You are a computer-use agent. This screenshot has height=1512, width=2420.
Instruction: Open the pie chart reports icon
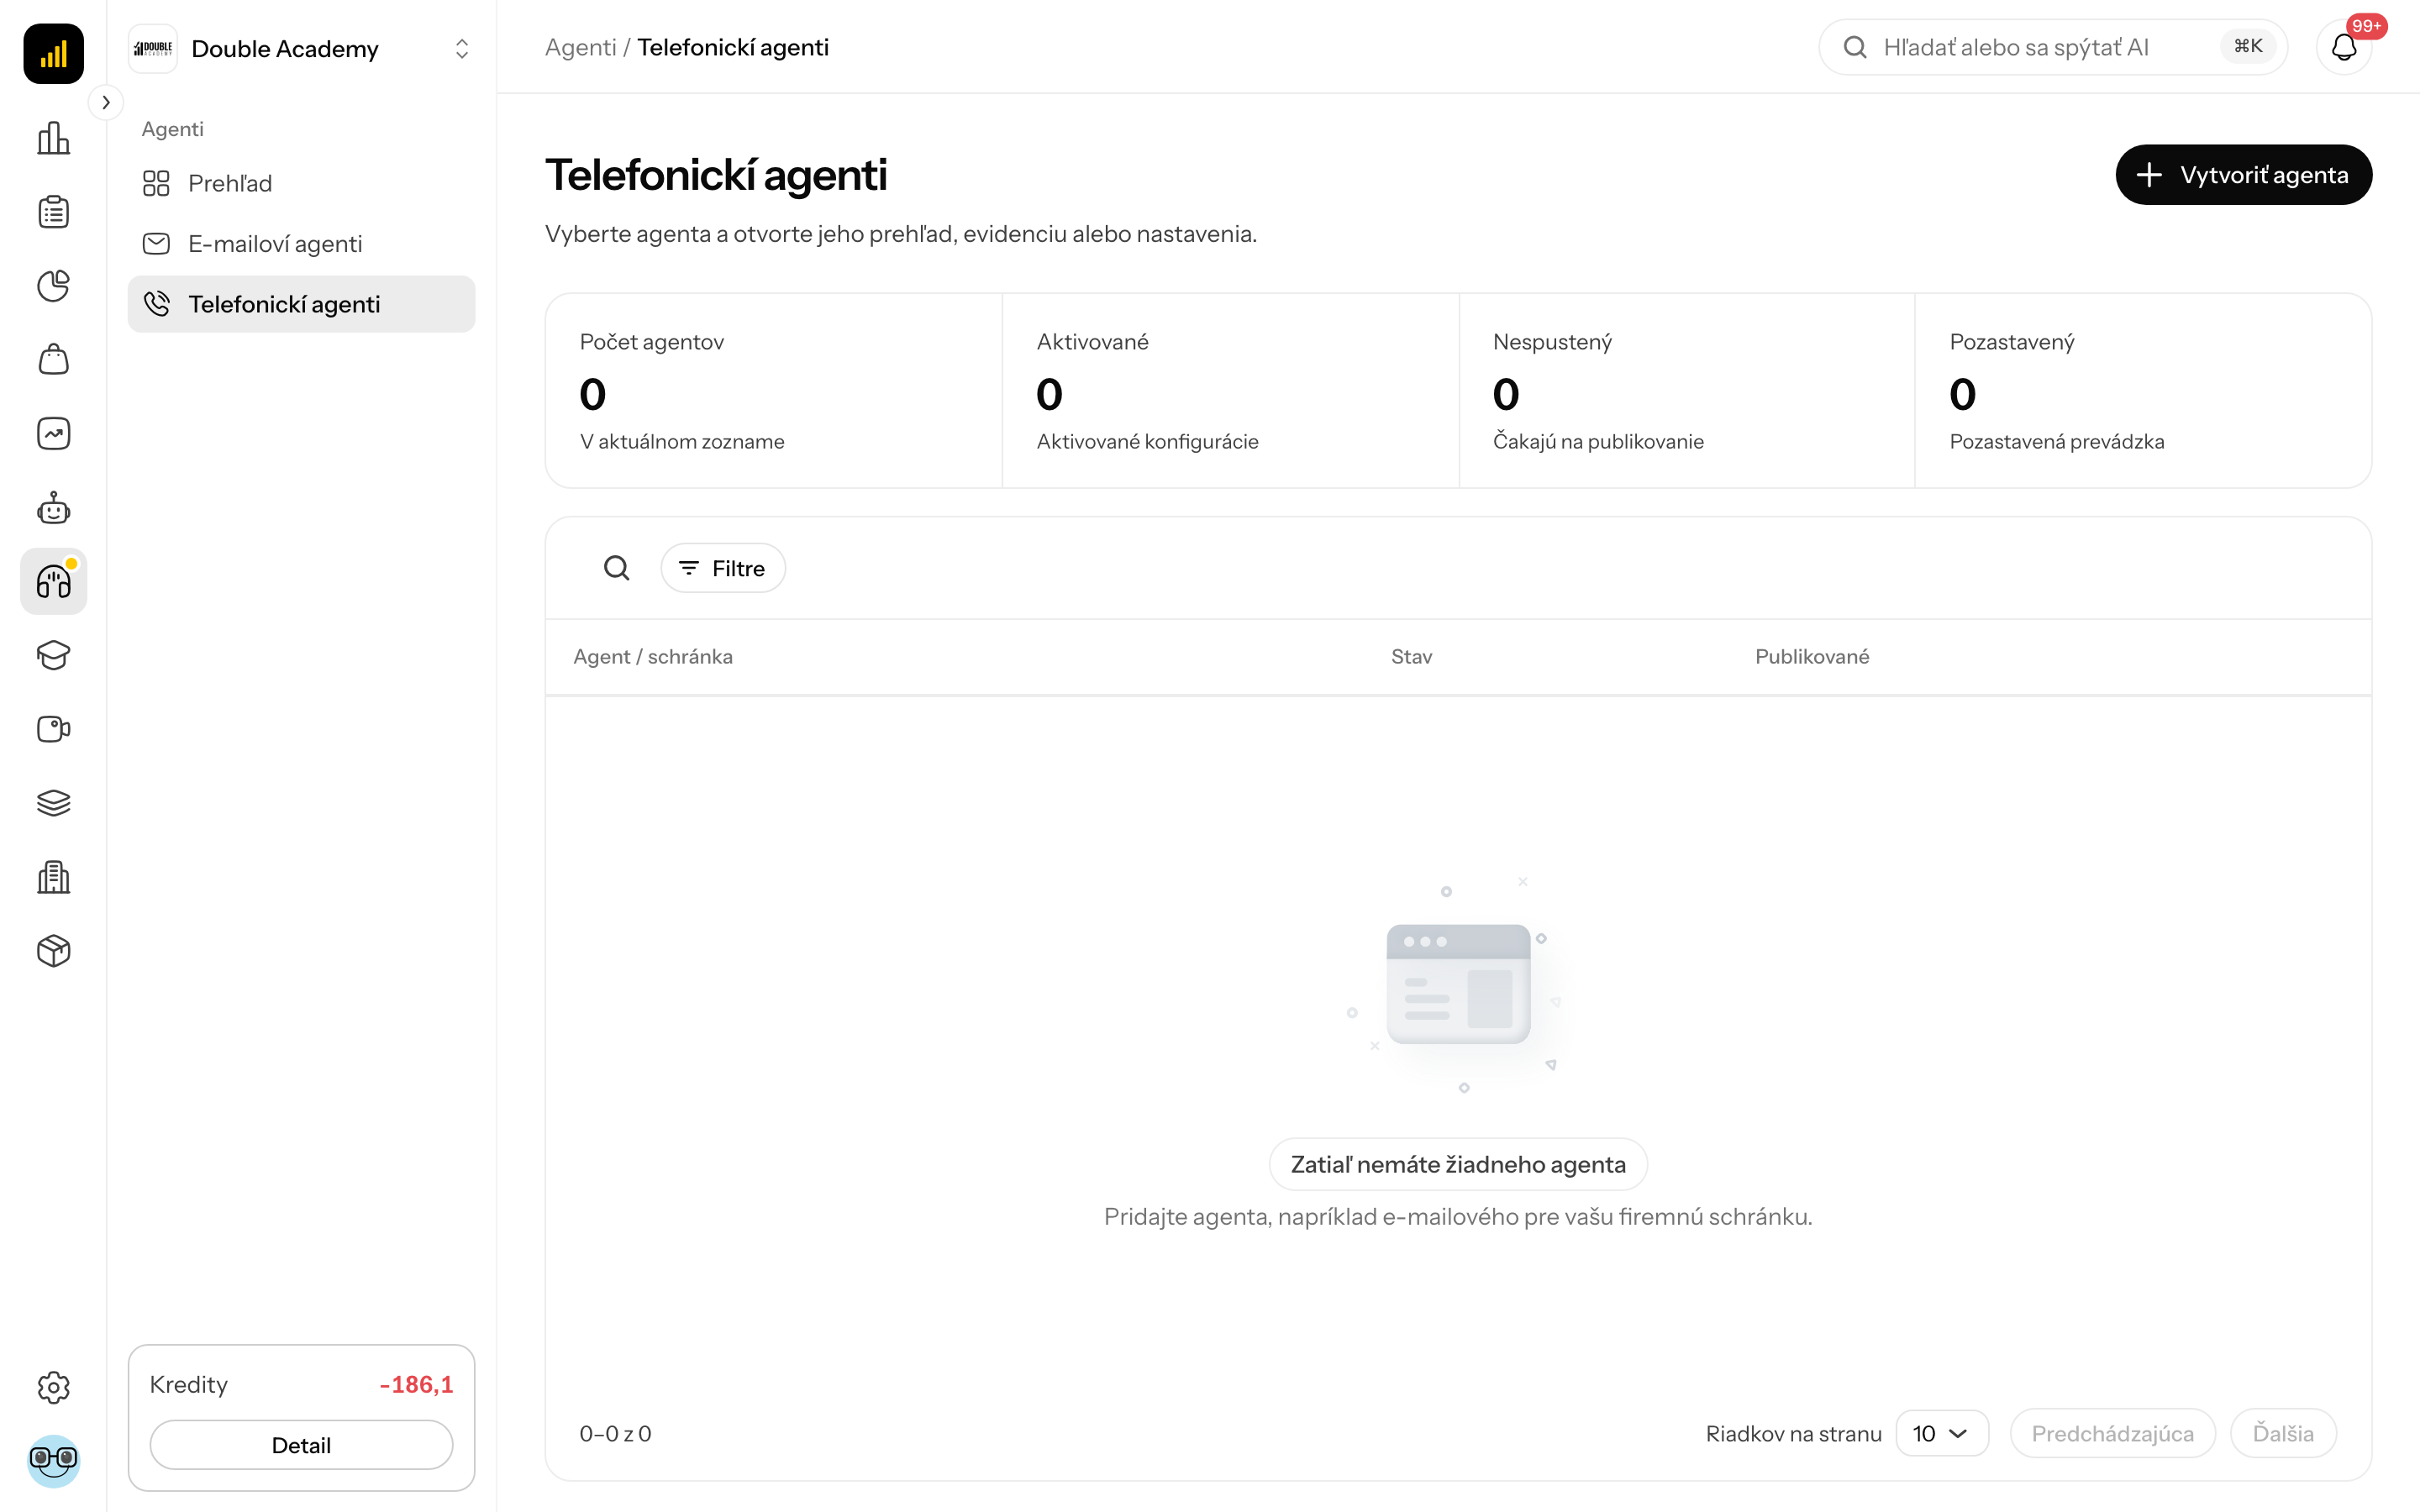coord(53,286)
